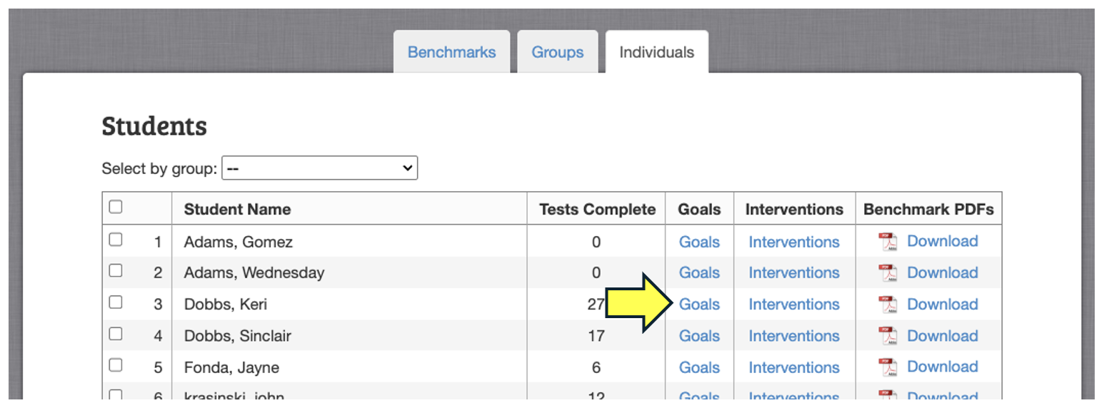The width and height of the screenshot is (1104, 408).
Task: Click the Tests Complete column header
Action: (x=597, y=210)
